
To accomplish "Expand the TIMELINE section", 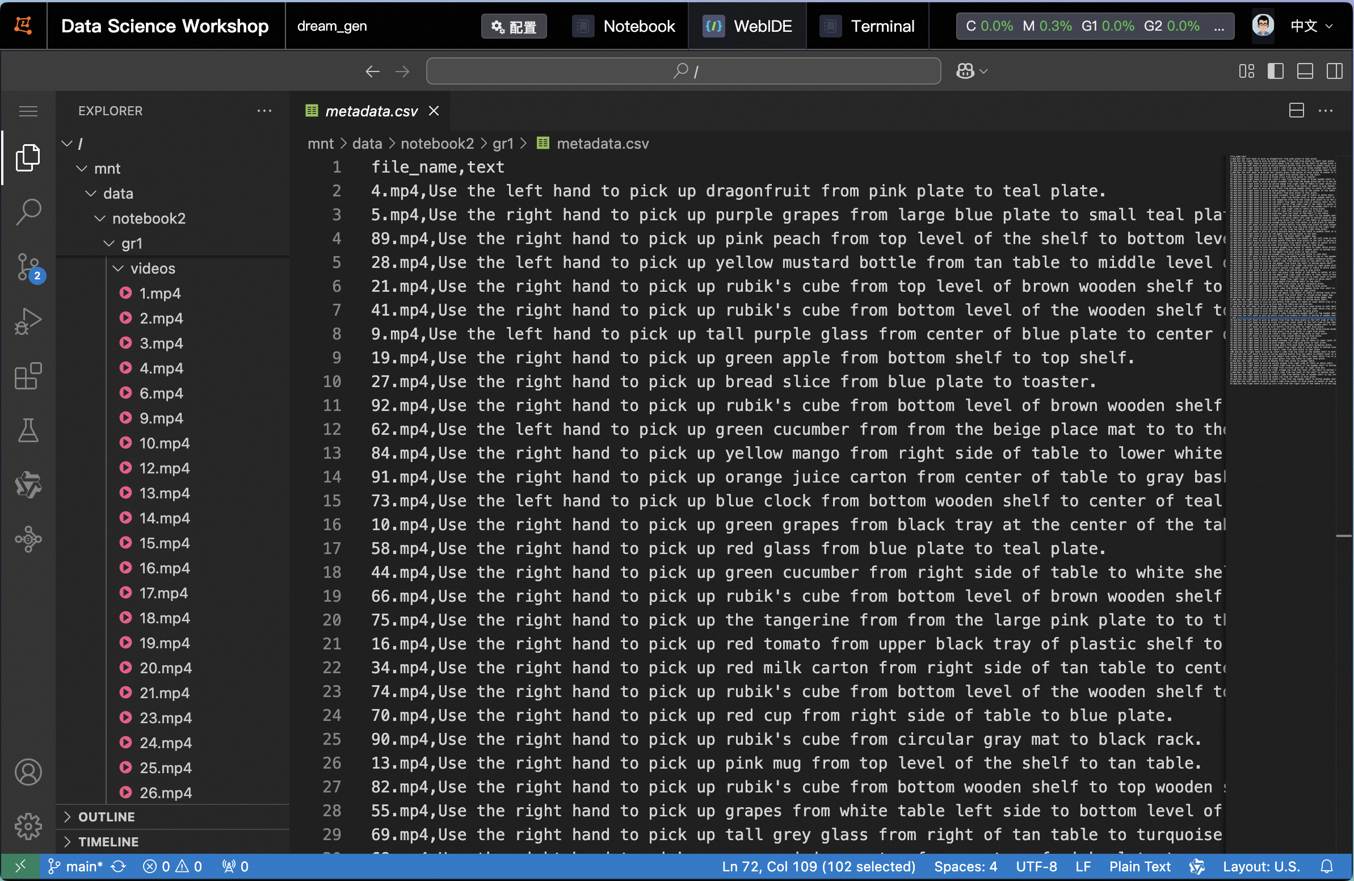I will 108,842.
